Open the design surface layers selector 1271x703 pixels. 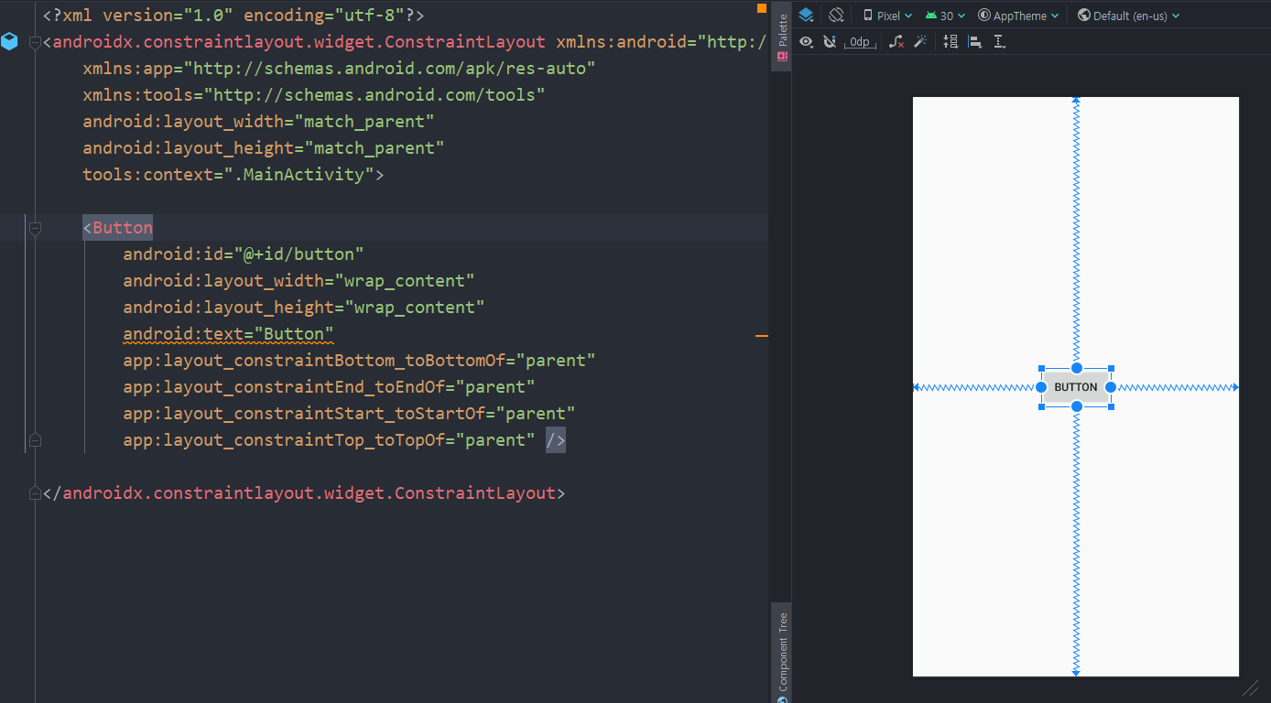tap(806, 16)
